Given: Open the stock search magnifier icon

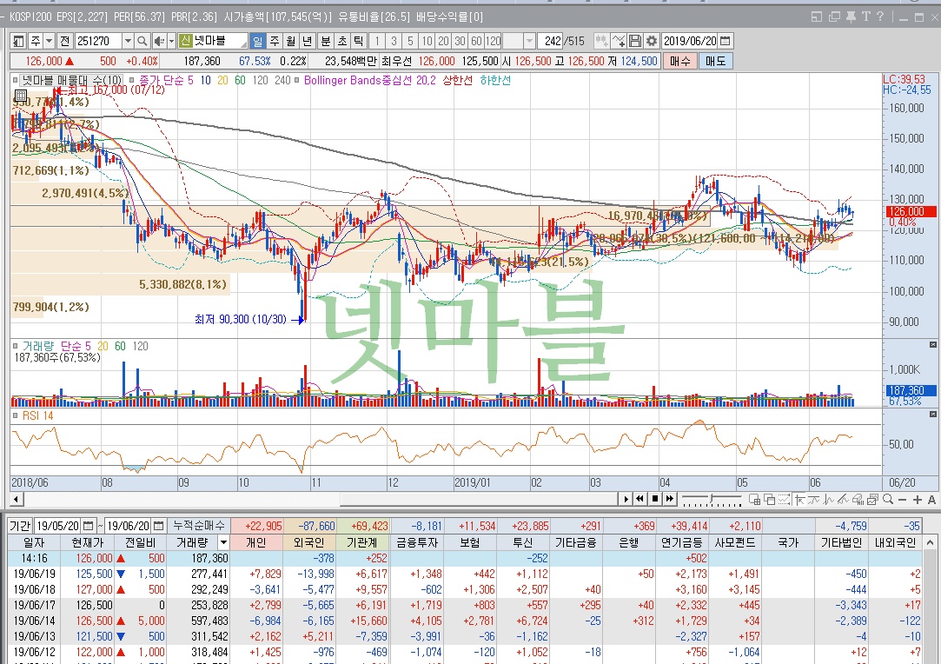Looking at the screenshot, I should (x=142, y=41).
